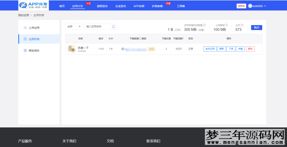287x147 pixels.
Task: Click help icon beside 上传限制
Action: [226, 25]
